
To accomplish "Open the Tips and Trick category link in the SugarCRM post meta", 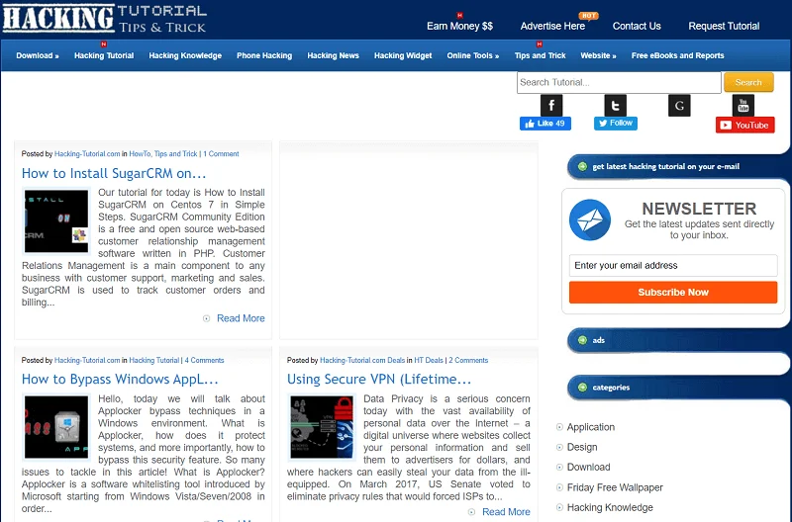I will tap(176, 154).
